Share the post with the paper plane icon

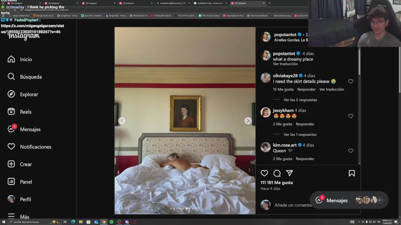(289, 173)
